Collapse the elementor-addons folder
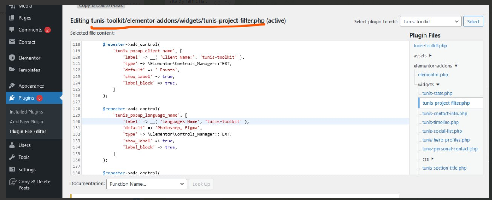 pyautogui.click(x=435, y=65)
